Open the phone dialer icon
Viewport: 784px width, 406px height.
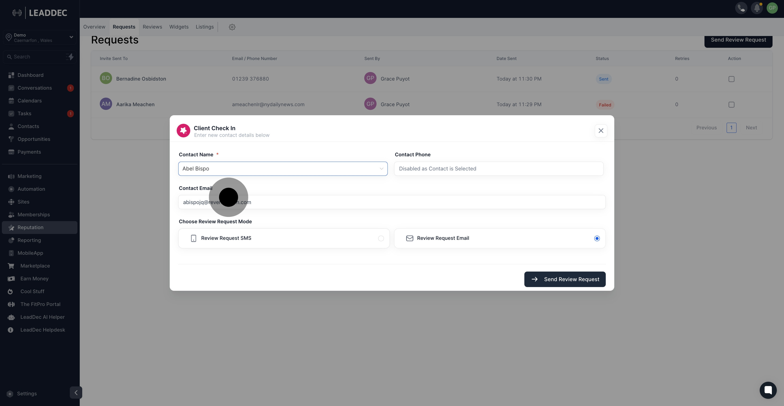pos(741,8)
